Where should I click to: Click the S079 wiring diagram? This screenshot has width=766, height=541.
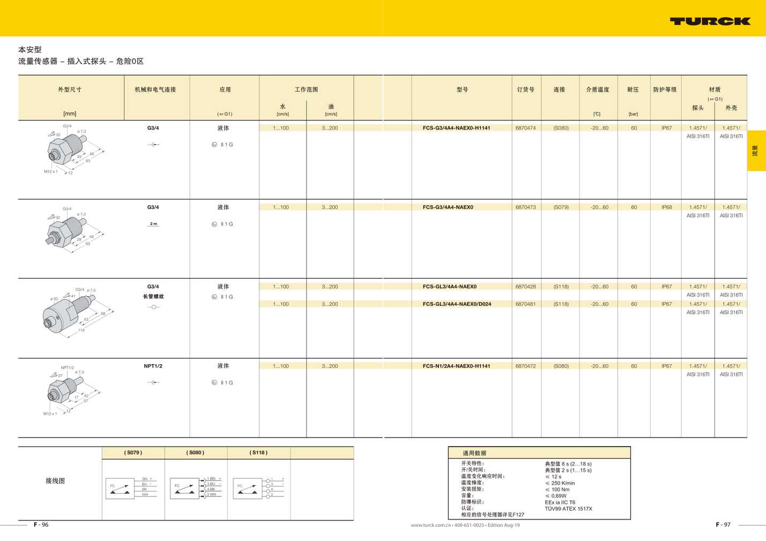pyautogui.click(x=131, y=487)
